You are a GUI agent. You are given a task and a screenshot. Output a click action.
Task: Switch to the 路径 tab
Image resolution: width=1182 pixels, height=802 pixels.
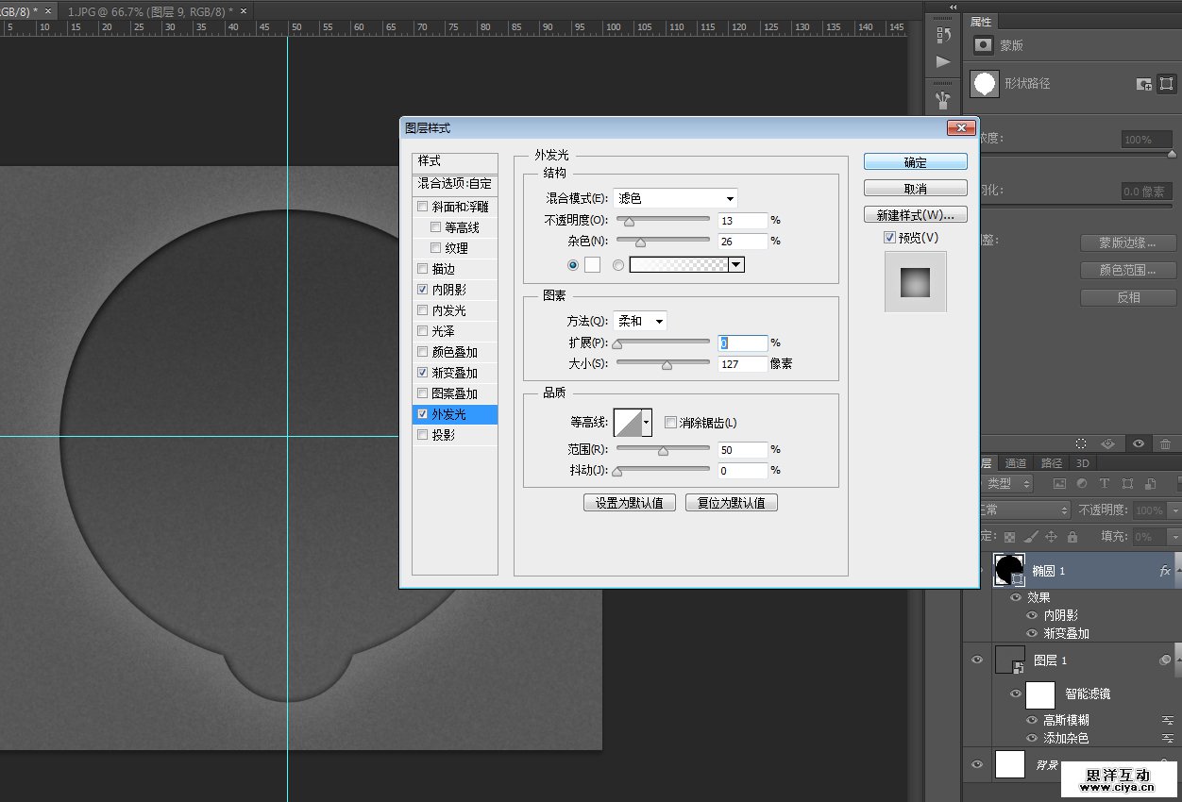pos(1051,462)
